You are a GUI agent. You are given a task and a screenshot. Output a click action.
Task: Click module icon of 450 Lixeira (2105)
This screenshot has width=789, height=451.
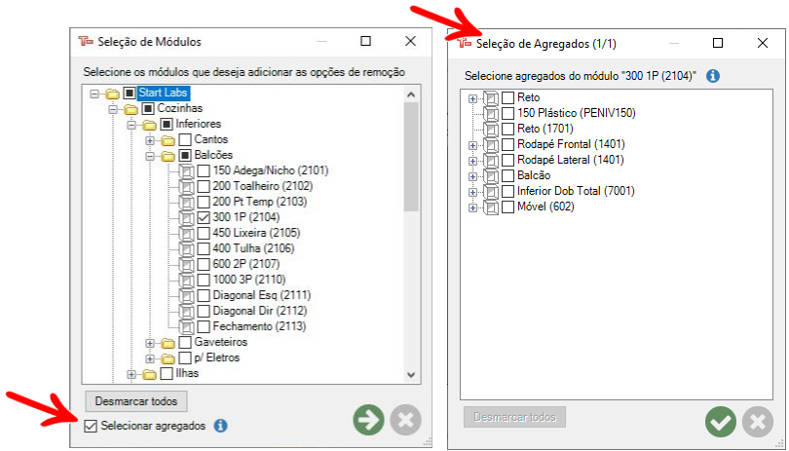click(187, 234)
